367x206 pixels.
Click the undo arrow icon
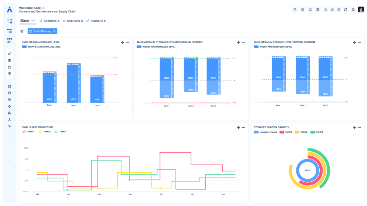(x=325, y=10)
